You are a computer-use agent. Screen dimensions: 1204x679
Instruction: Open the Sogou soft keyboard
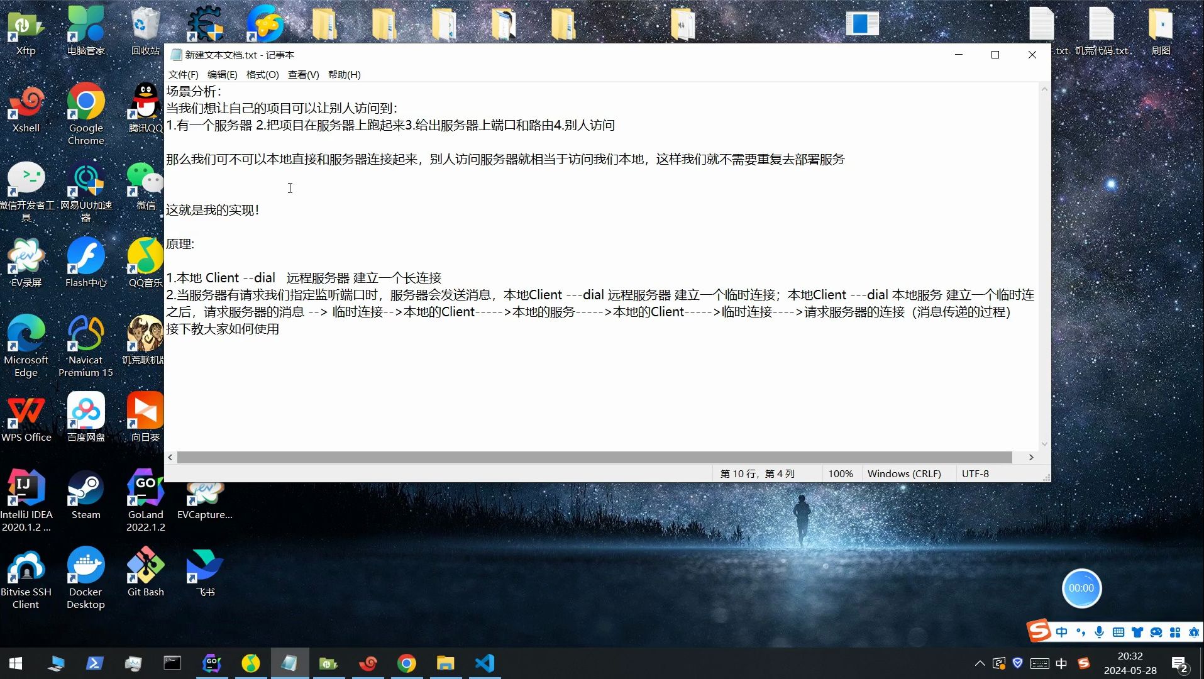pyautogui.click(x=1119, y=632)
